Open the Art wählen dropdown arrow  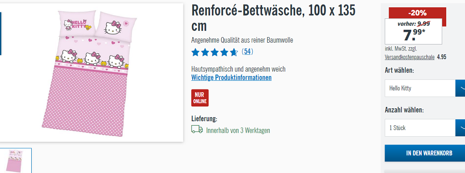click(460, 88)
